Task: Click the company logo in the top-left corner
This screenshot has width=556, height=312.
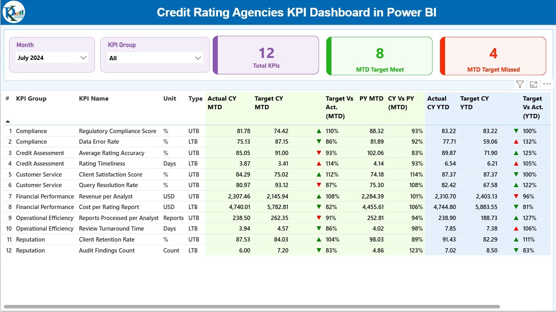Action: tap(13, 12)
